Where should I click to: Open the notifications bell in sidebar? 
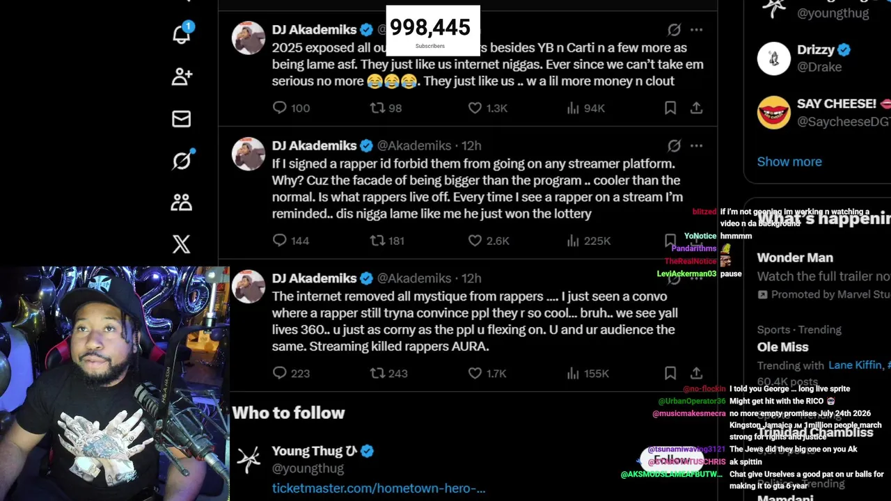tap(182, 34)
